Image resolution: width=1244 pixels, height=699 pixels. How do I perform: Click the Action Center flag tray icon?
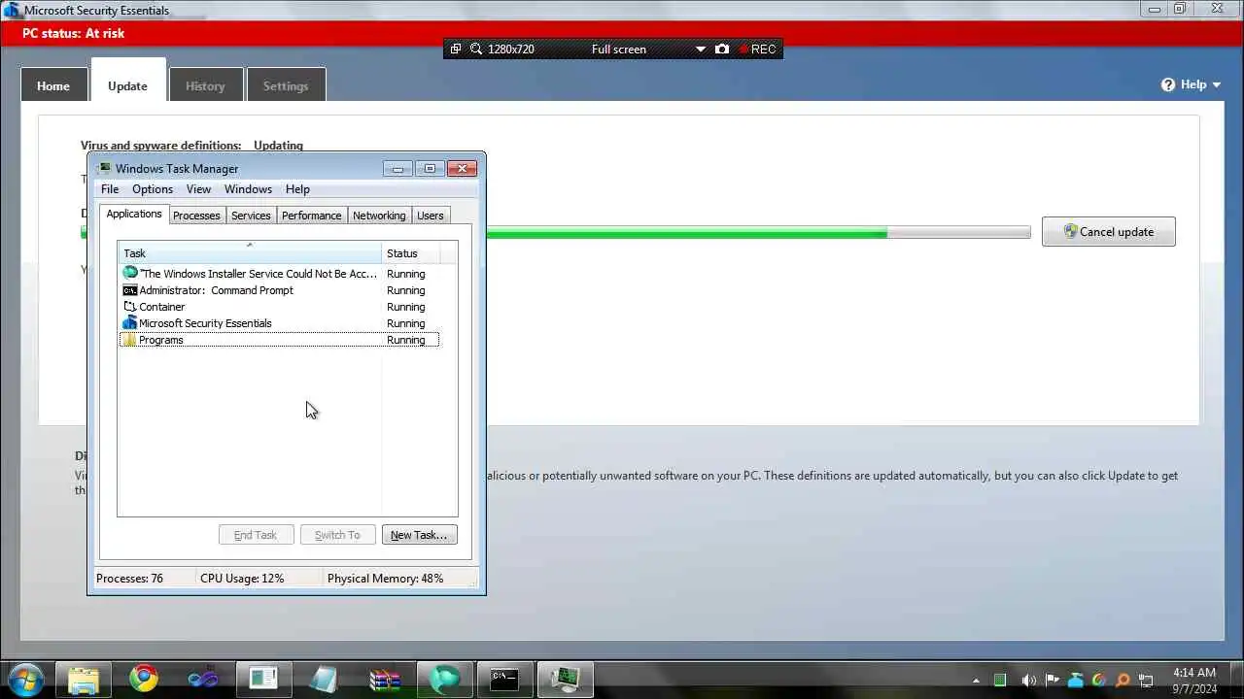tap(1053, 680)
